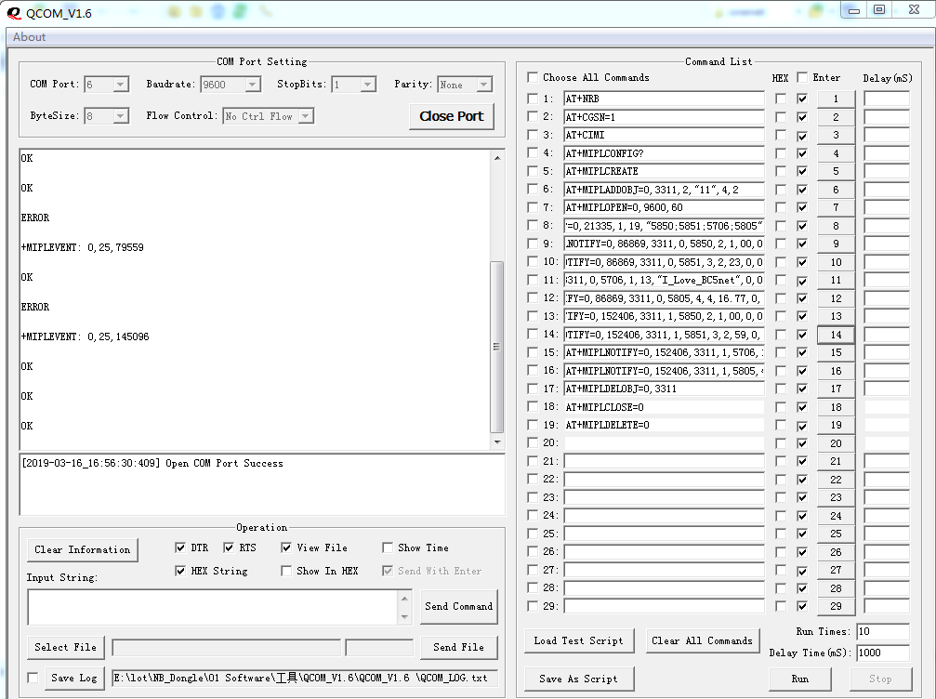Click Clear All Commands button

pyautogui.click(x=702, y=640)
